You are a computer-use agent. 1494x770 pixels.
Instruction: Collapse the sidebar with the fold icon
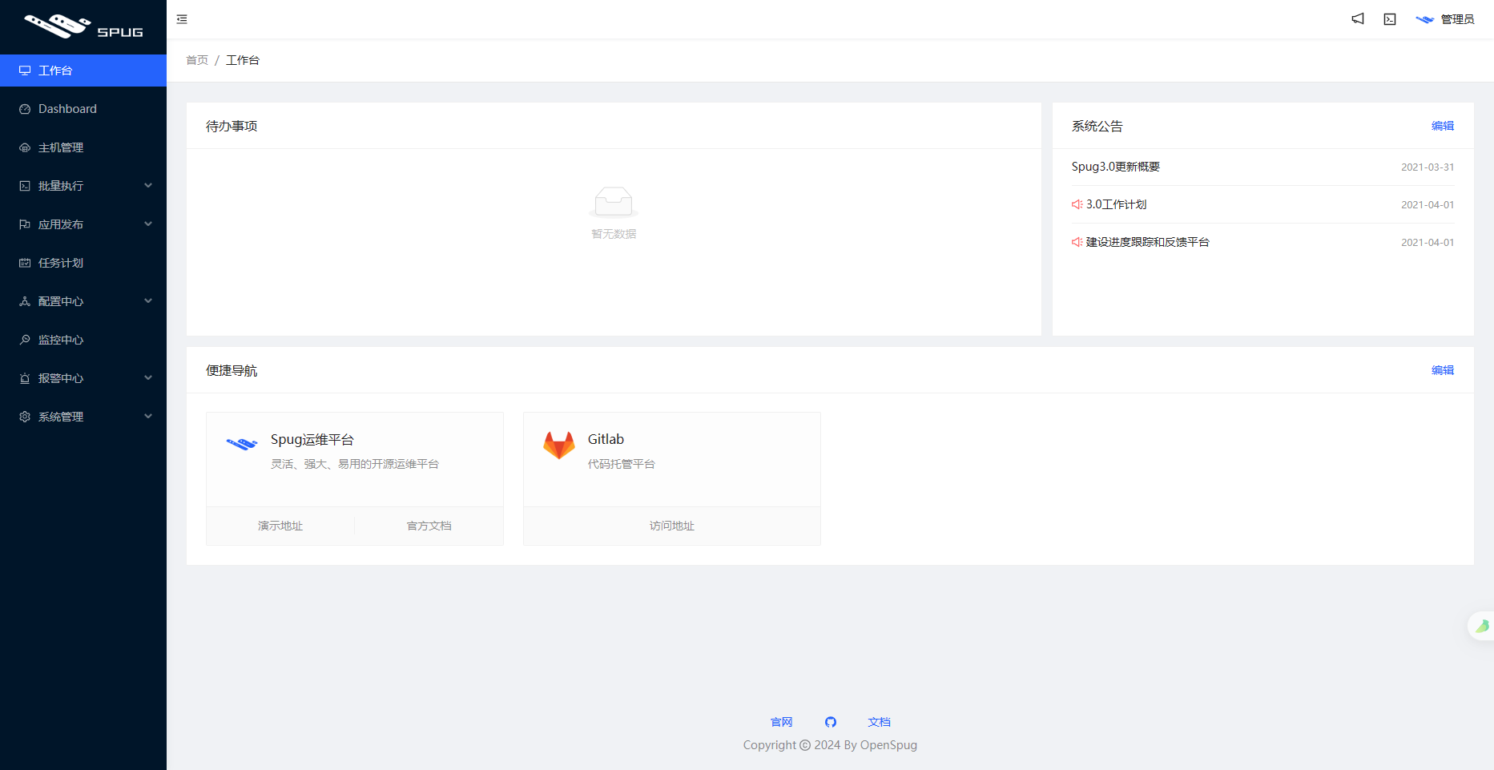pyautogui.click(x=182, y=19)
